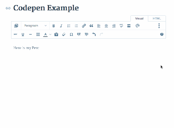Click the Add Media icon

[16, 26]
